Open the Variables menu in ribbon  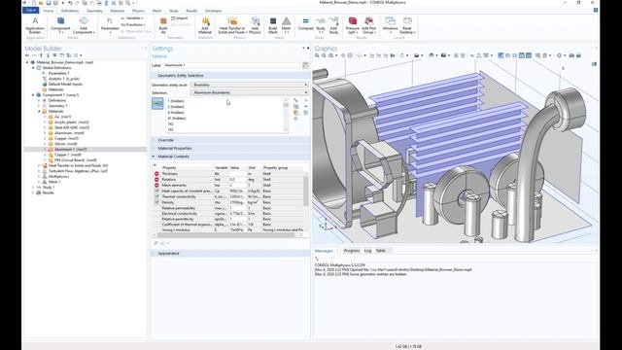[132, 18]
